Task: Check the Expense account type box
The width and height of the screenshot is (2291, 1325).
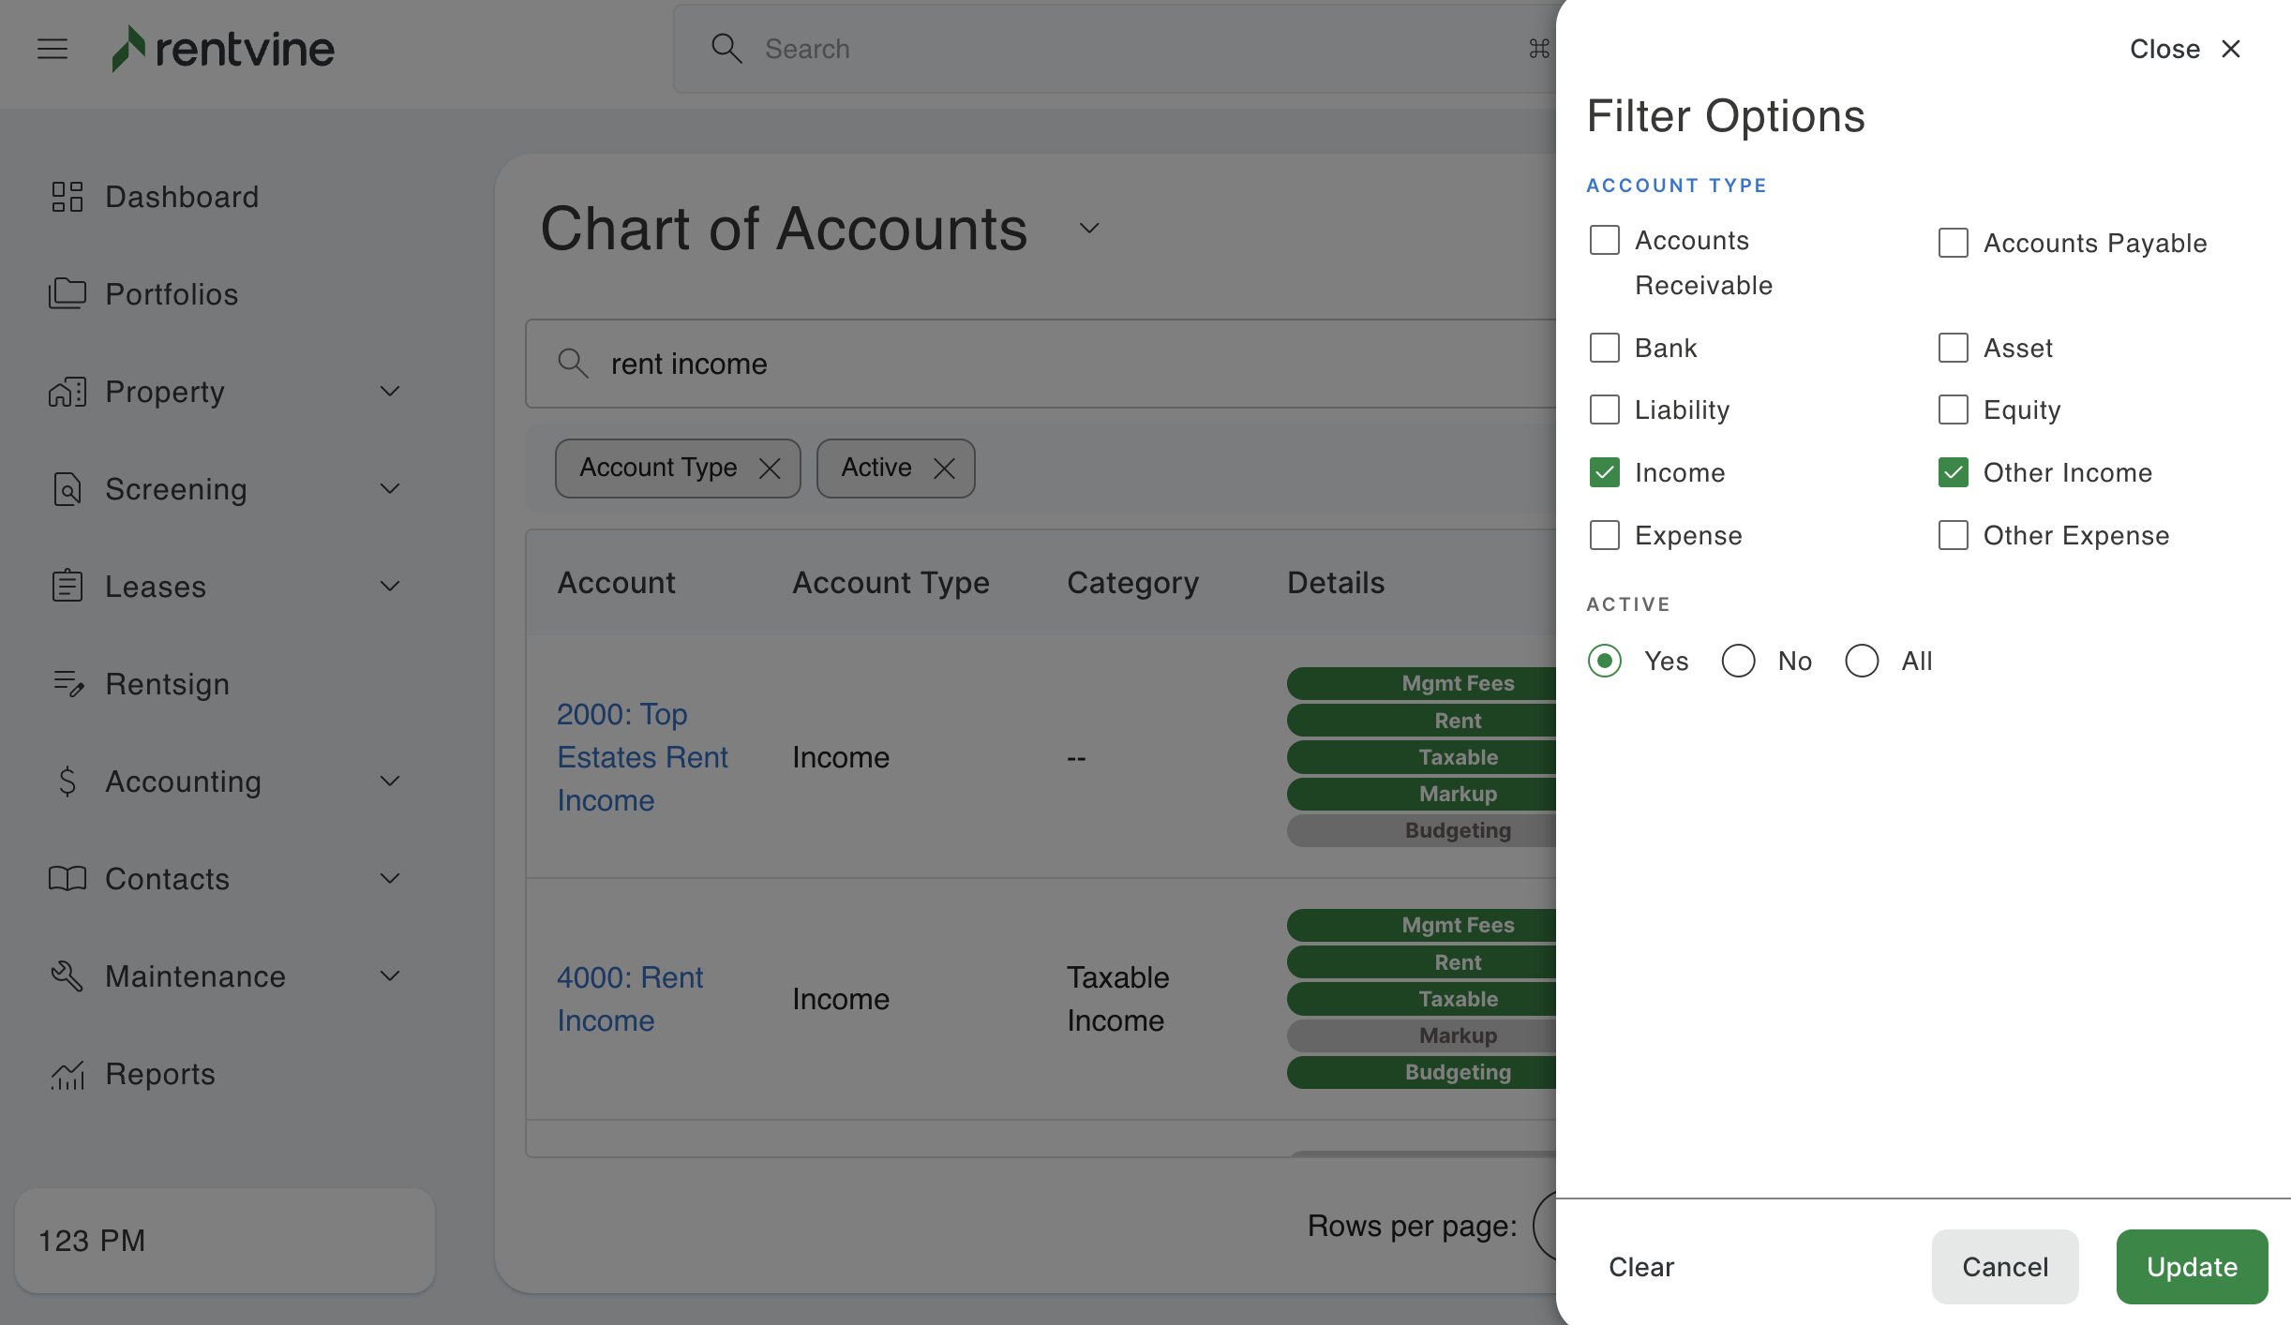Action: click(x=1605, y=535)
